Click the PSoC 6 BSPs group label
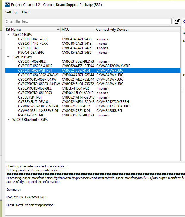Image resolution: width=185 pixels, height=217 pixels. click(22, 57)
